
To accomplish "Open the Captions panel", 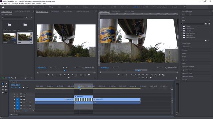I will 184,60.
